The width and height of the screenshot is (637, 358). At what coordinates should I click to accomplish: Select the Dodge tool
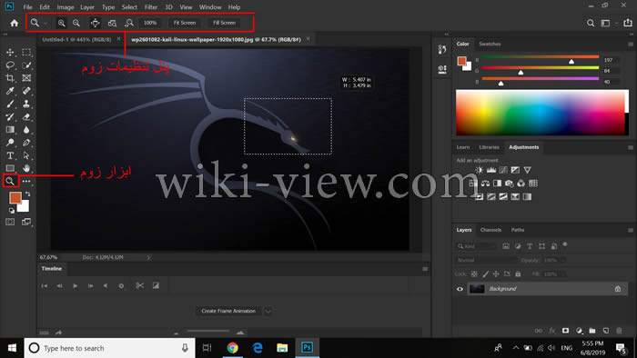point(10,143)
